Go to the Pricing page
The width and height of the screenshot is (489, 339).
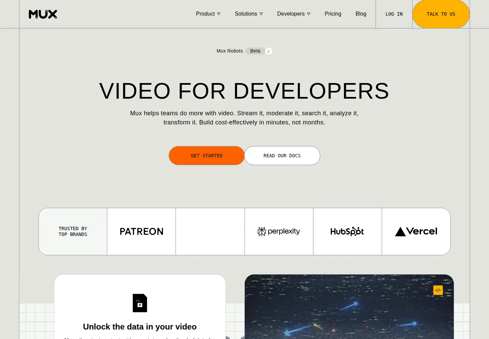pos(333,14)
